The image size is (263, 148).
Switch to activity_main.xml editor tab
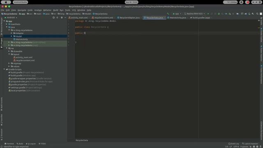pyautogui.click(x=78, y=18)
